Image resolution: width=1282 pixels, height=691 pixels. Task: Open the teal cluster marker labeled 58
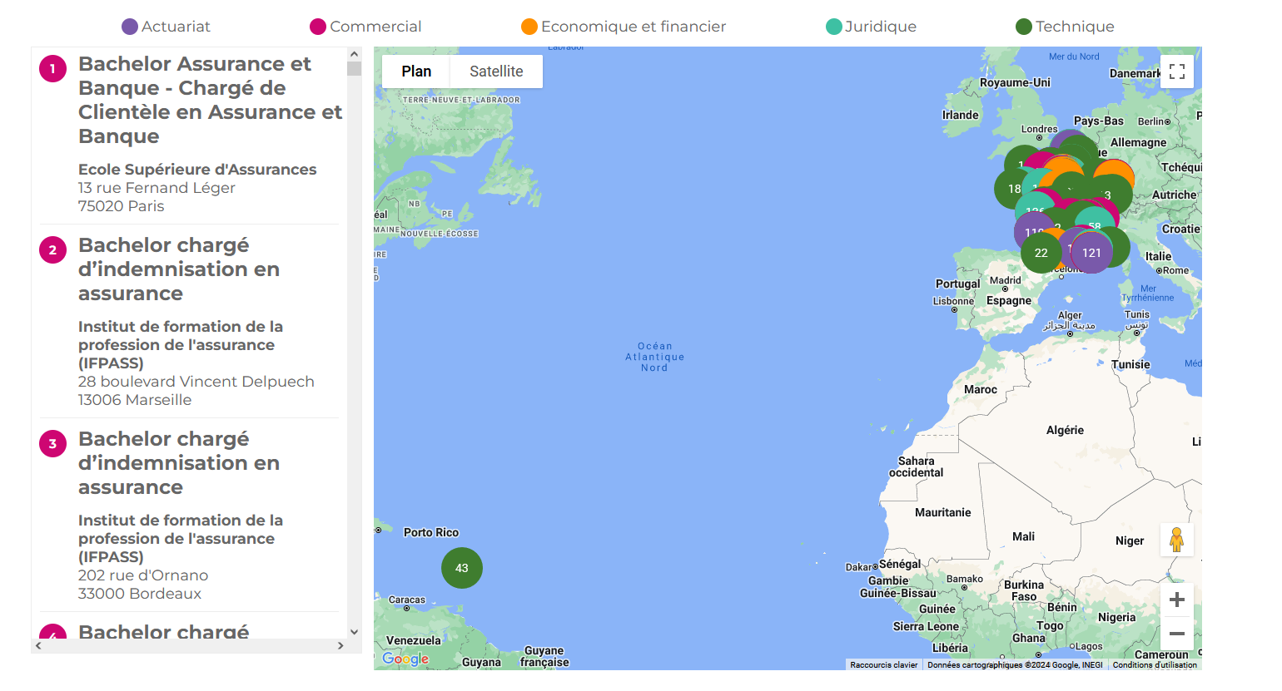pyautogui.click(x=1095, y=225)
